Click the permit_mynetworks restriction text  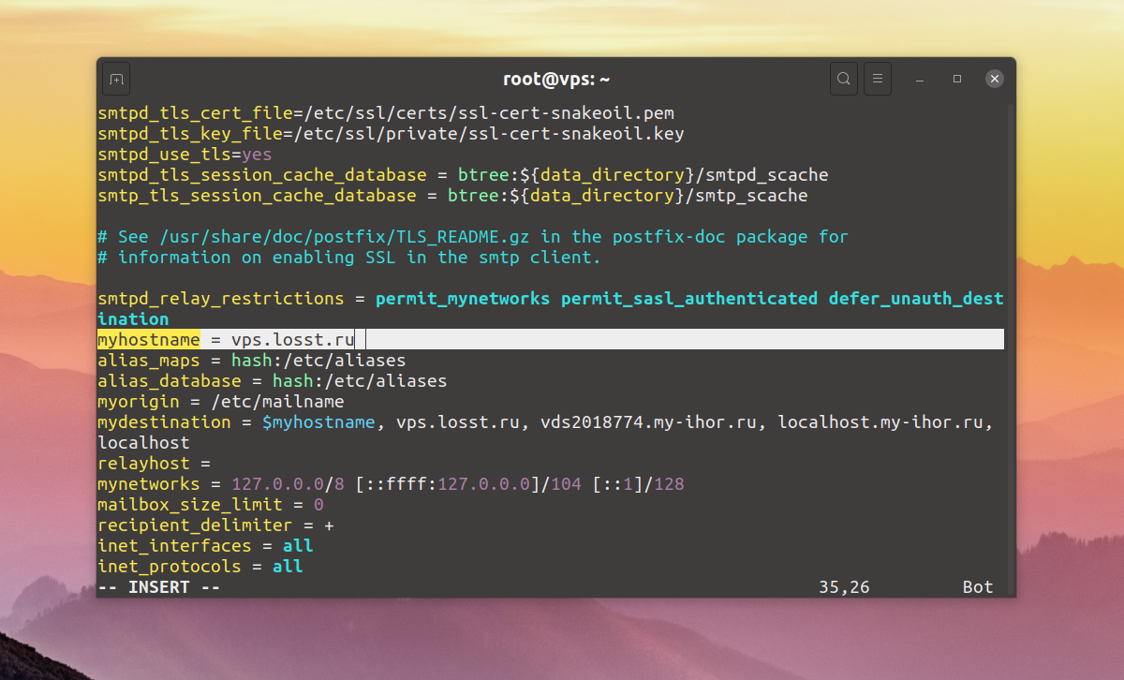(x=463, y=299)
